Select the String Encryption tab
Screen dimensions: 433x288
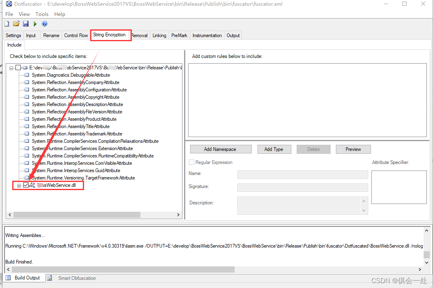click(x=109, y=35)
